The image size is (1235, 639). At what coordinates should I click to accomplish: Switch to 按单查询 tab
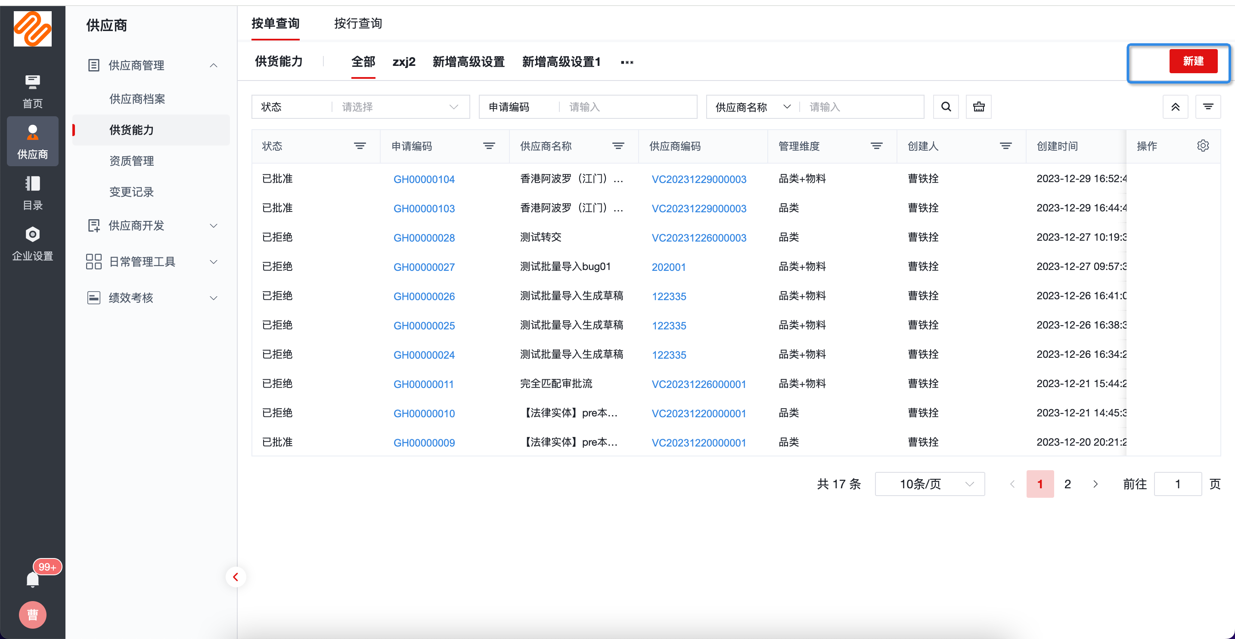pyautogui.click(x=275, y=23)
